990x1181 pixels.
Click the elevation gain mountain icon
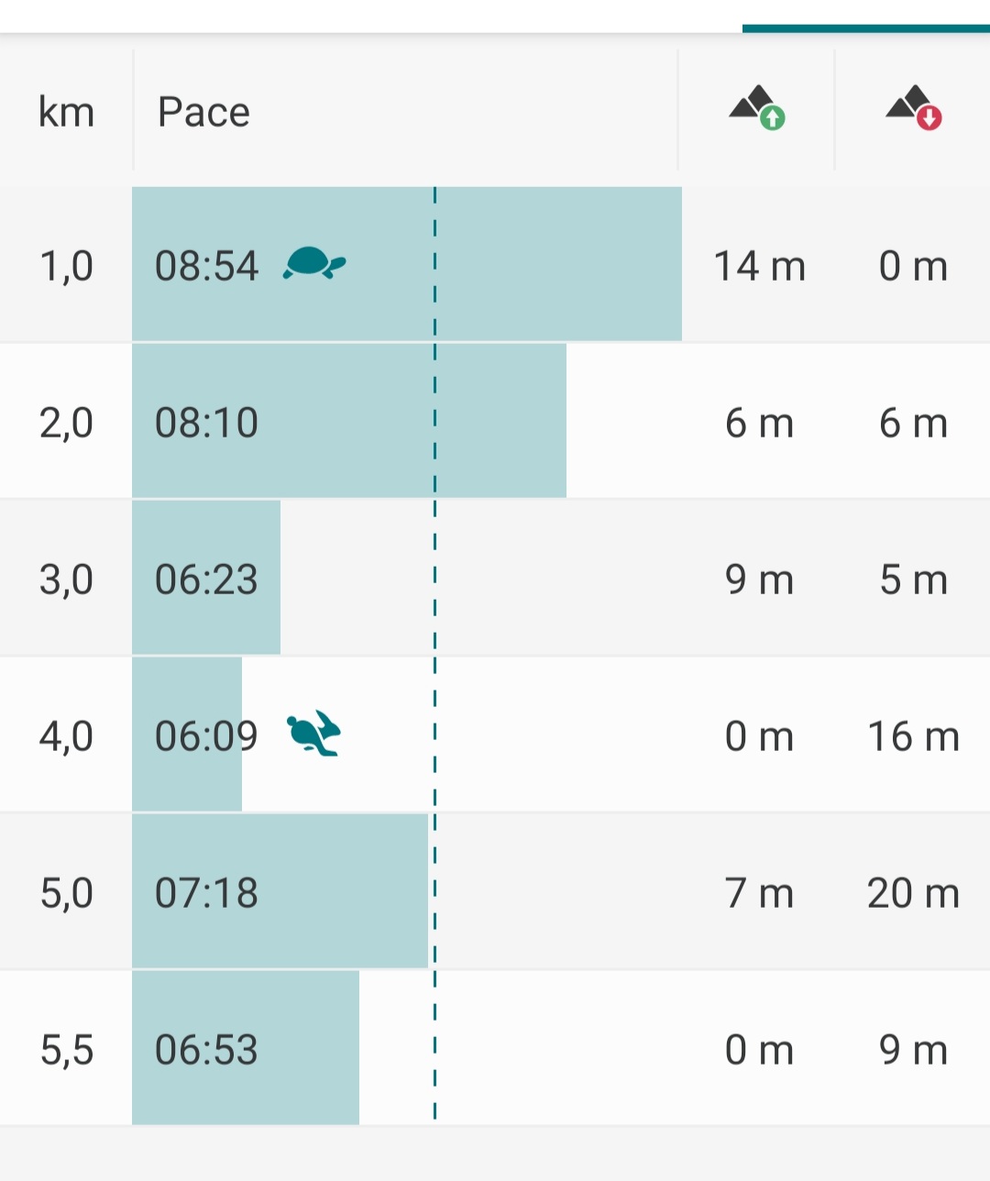[x=757, y=108]
